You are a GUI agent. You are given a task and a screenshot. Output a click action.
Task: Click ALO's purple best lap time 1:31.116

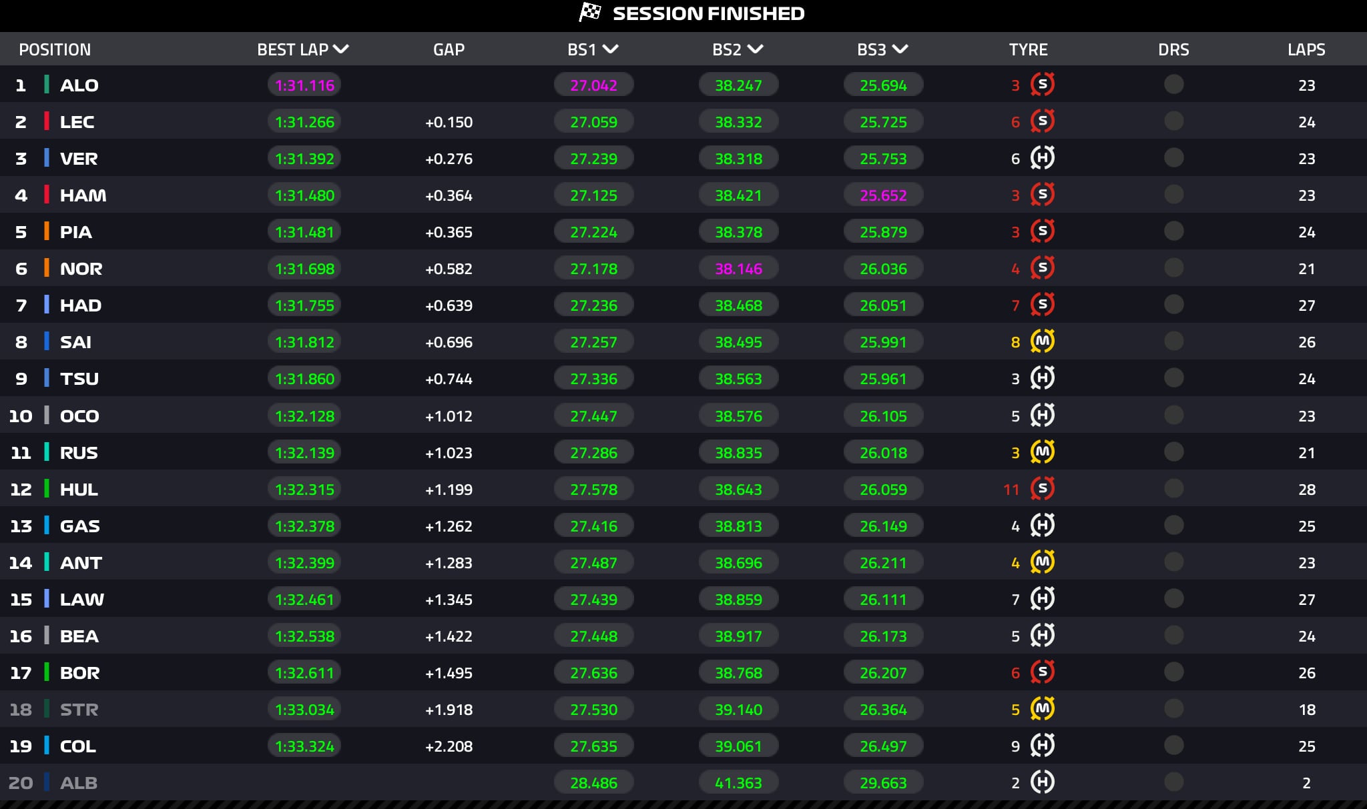tap(304, 85)
